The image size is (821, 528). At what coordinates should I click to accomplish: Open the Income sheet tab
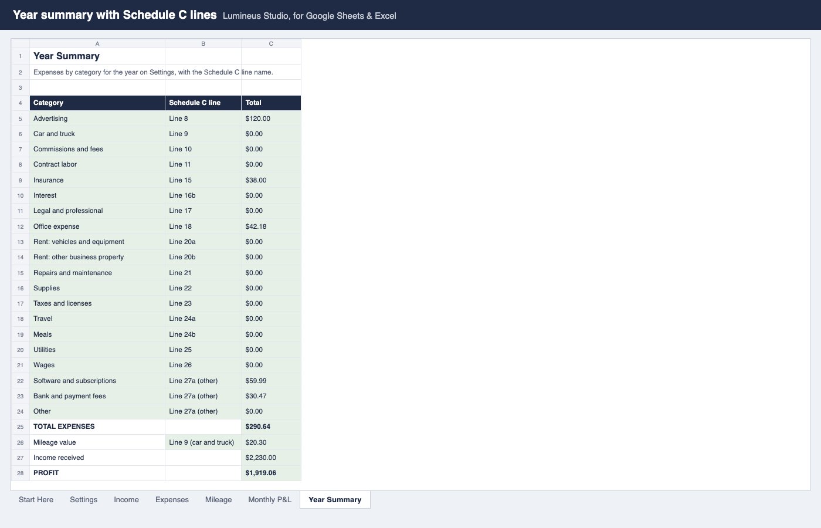pyautogui.click(x=126, y=500)
